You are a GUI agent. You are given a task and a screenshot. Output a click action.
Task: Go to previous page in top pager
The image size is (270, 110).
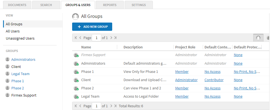[80, 38]
